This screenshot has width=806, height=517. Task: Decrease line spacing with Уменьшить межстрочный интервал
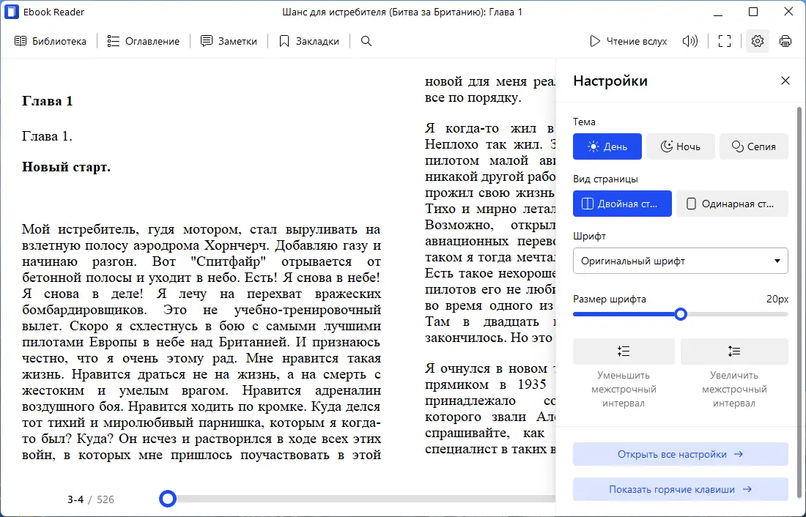[x=624, y=352]
